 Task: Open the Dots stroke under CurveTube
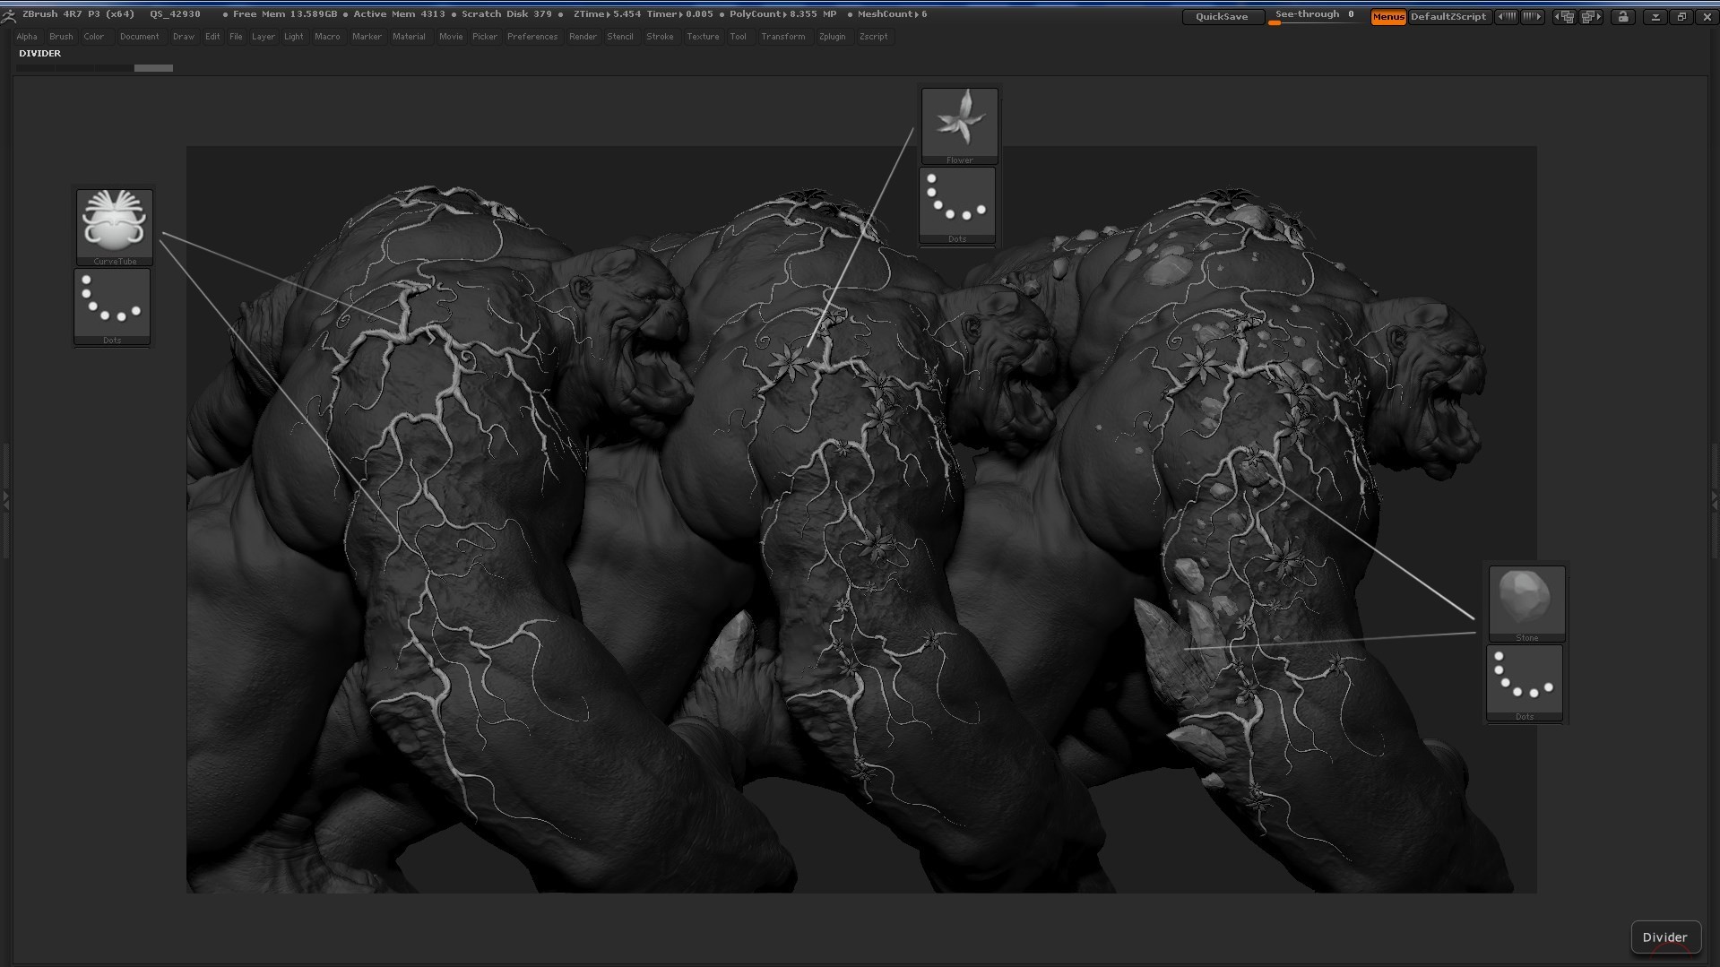112,306
